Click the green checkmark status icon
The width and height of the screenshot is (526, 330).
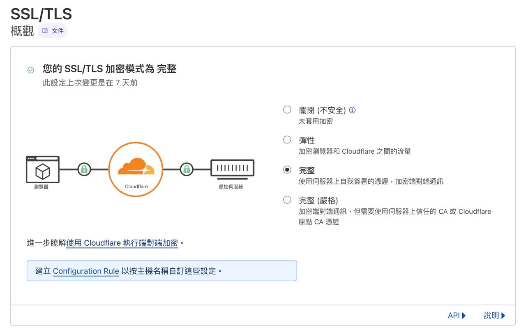[30, 70]
